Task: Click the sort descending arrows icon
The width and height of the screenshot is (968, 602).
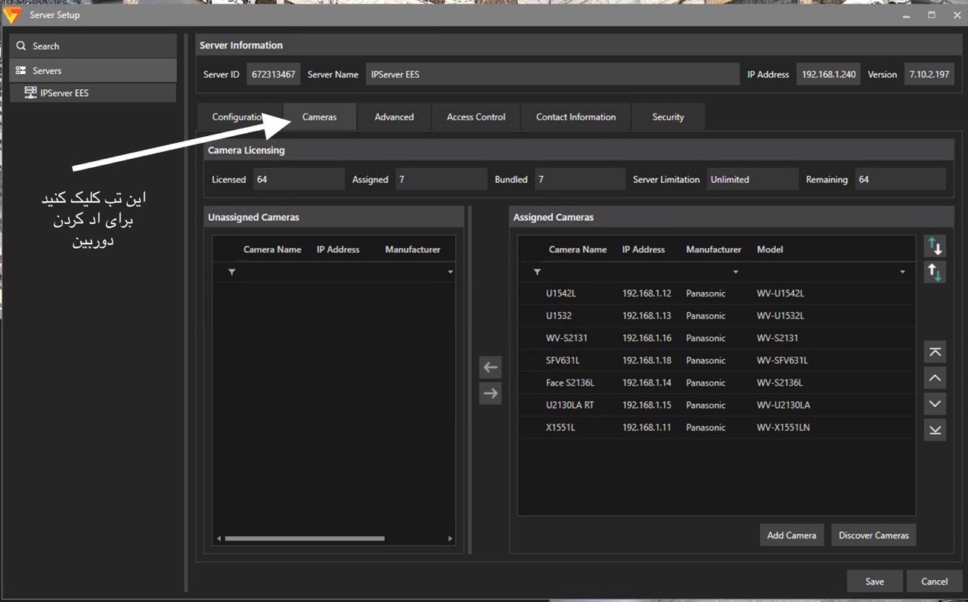Action: coord(935,246)
